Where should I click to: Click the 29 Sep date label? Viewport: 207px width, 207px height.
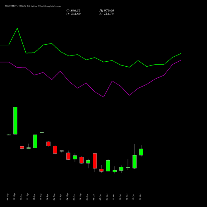point(87,197)
